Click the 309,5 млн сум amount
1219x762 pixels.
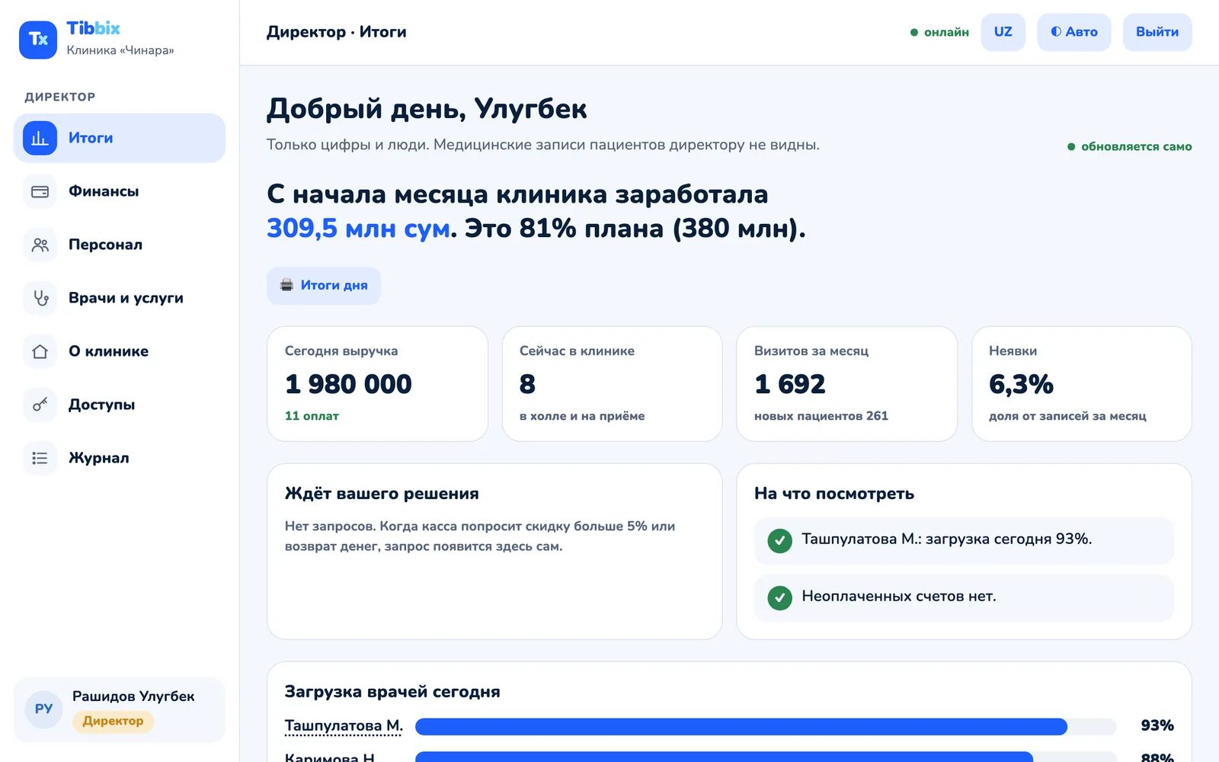[x=358, y=228]
